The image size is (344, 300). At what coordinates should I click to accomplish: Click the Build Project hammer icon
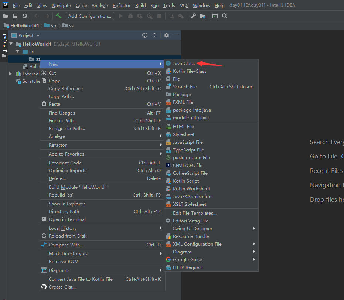pyautogui.click(x=59, y=16)
